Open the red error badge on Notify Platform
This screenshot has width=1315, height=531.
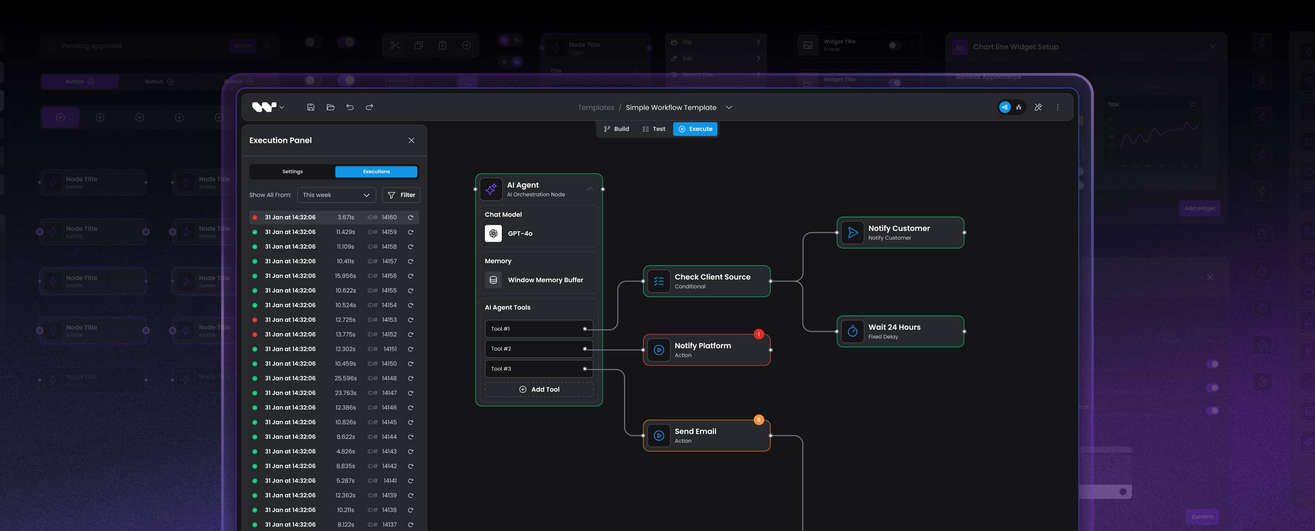click(x=758, y=334)
